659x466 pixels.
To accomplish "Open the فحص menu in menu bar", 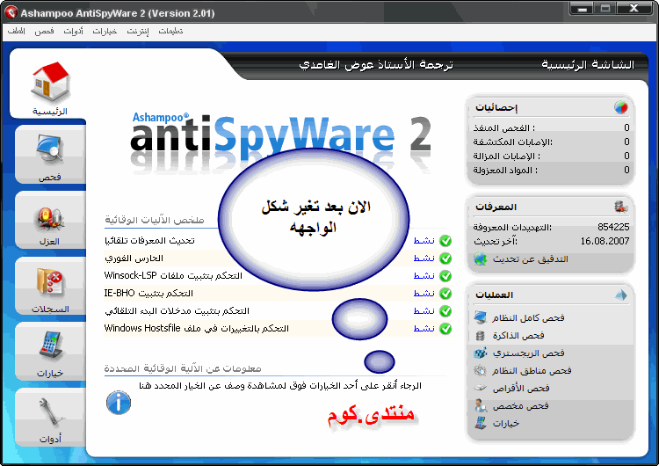I will (x=44, y=31).
